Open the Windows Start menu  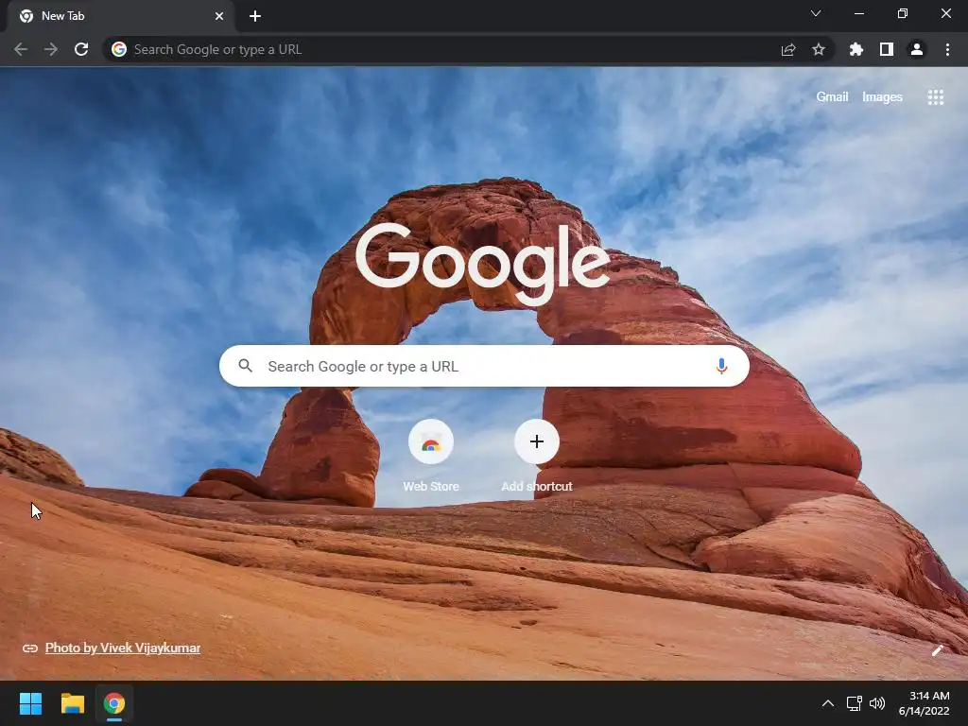(30, 703)
